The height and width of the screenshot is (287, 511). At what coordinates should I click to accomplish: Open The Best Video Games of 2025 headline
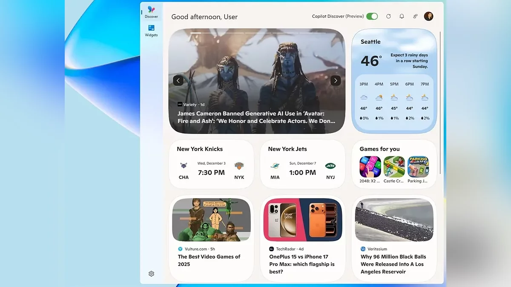pyautogui.click(x=209, y=260)
